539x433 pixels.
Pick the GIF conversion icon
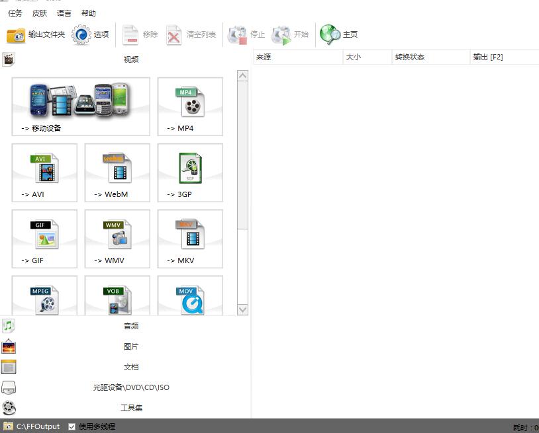44,238
